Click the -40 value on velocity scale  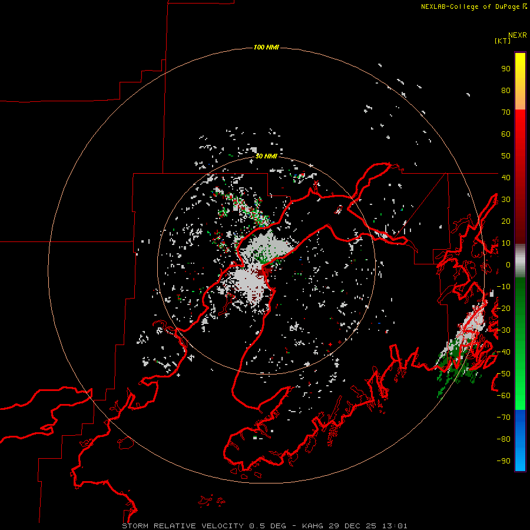503,352
